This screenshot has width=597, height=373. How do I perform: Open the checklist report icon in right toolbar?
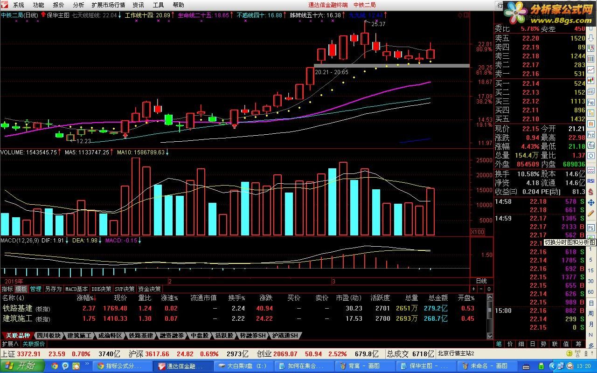[591, 48]
